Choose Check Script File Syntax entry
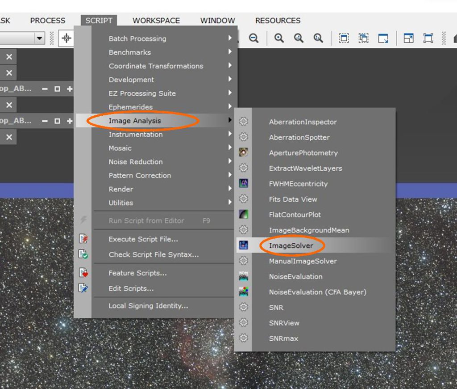The width and height of the screenshot is (457, 389). [154, 254]
